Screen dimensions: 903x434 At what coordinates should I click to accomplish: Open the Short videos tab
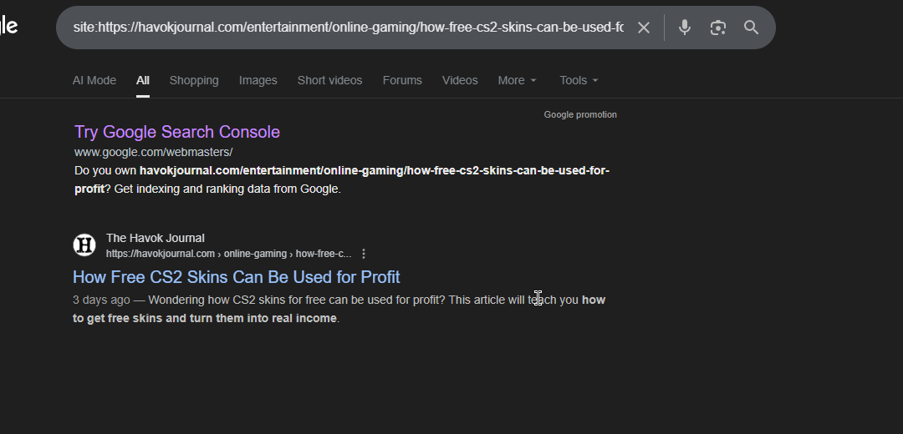329,80
